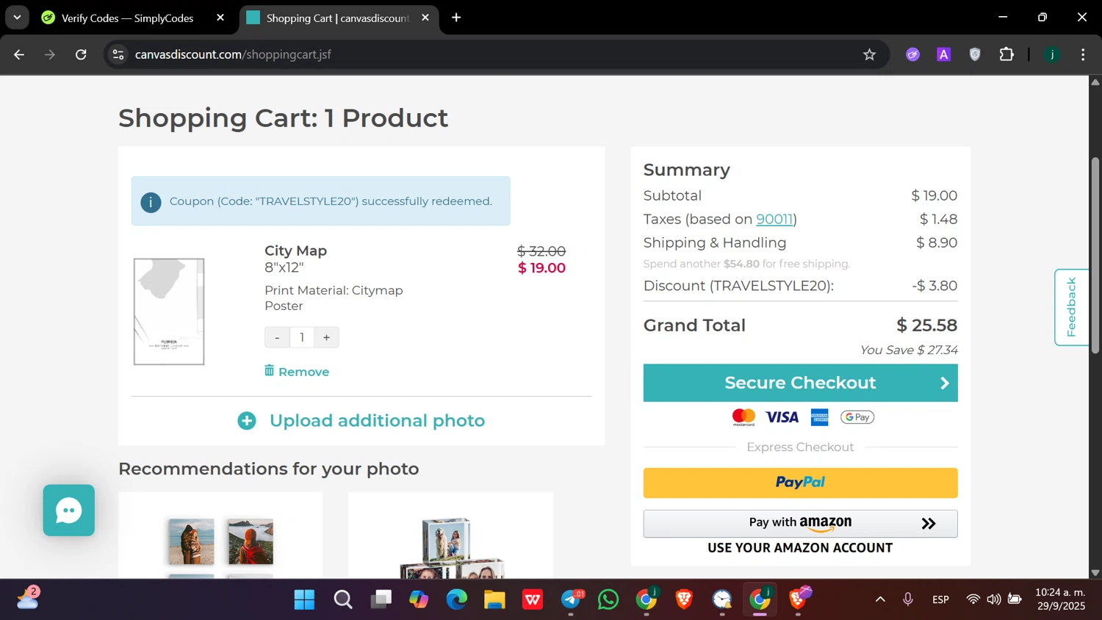
Task: Click the plus circle upload icon
Action: tap(247, 420)
